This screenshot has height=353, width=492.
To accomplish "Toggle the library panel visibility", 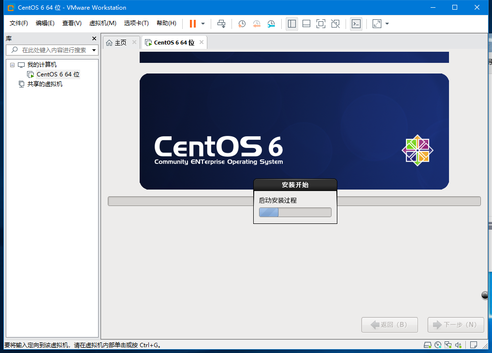I will (x=291, y=23).
